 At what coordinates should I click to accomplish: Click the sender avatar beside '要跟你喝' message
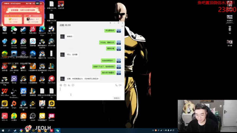pyautogui.click(x=119, y=48)
